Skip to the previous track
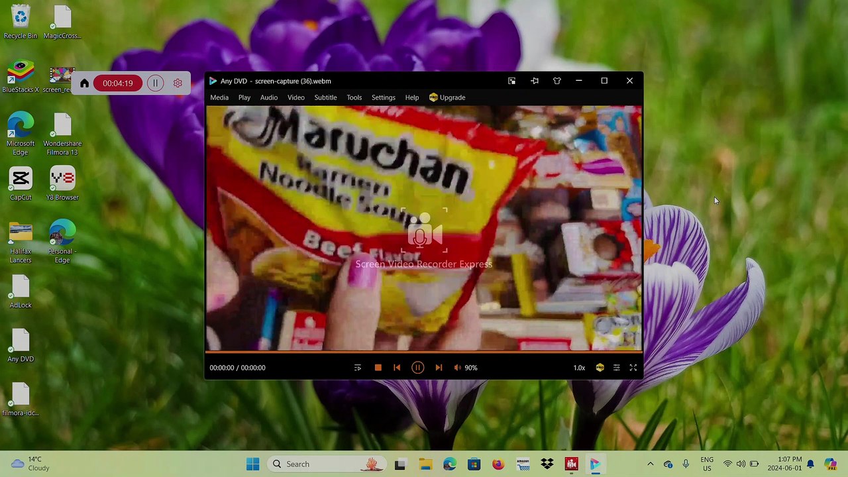Image resolution: width=848 pixels, height=477 pixels. [x=397, y=368]
